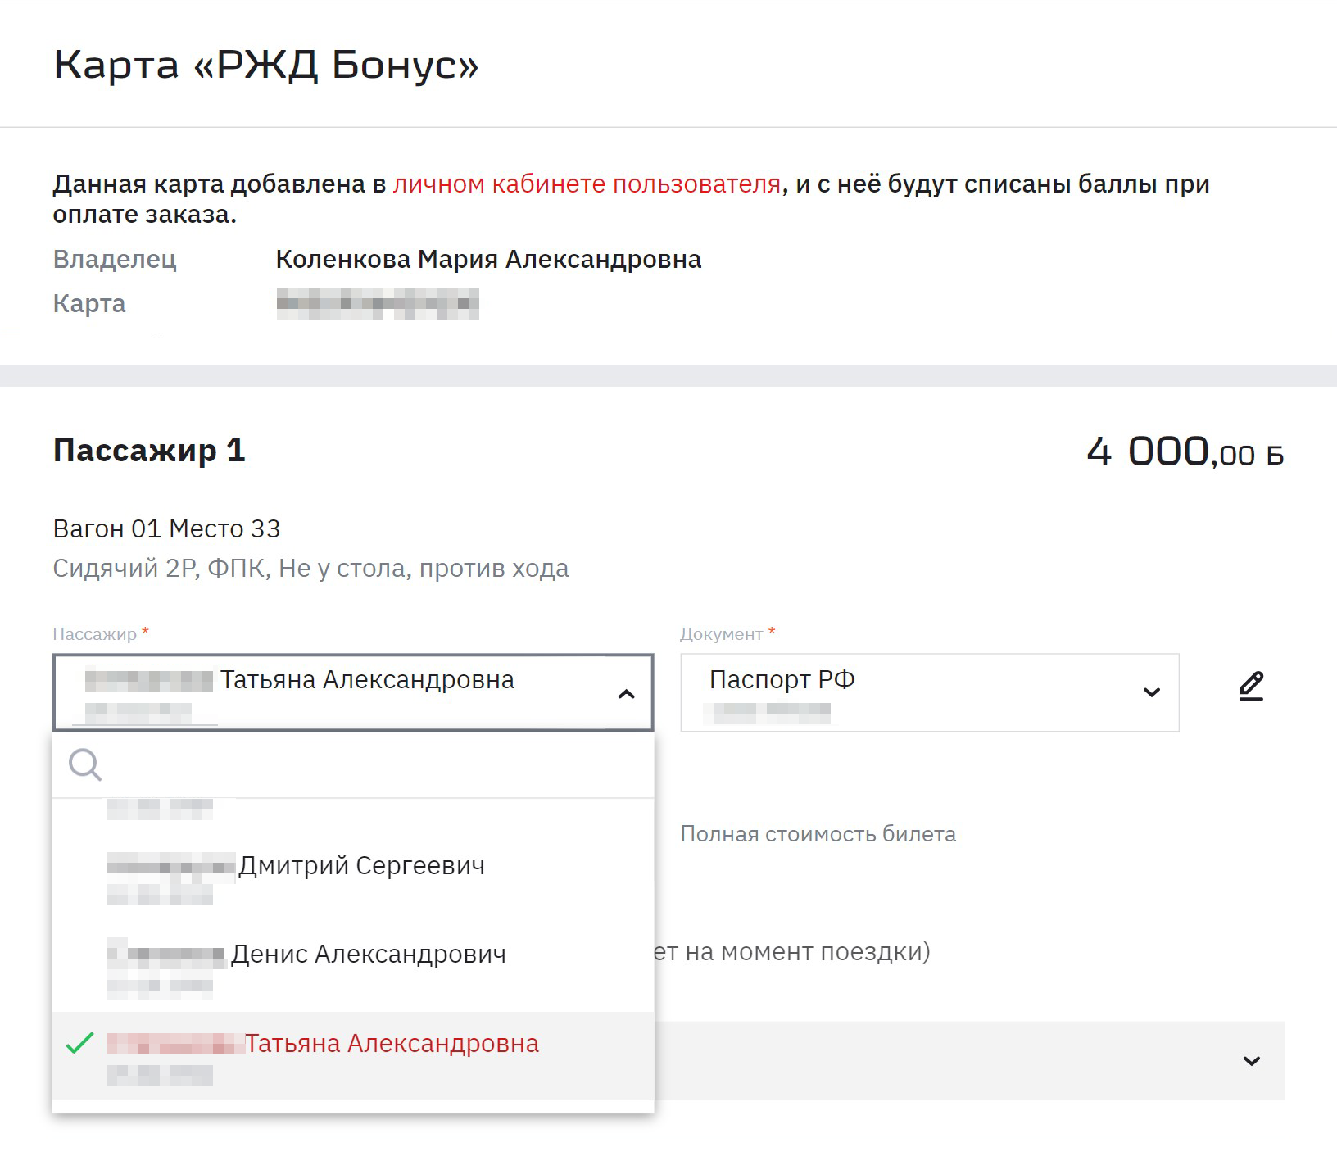Click the pencil edit document icon
This screenshot has width=1337, height=1170.
click(x=1251, y=687)
